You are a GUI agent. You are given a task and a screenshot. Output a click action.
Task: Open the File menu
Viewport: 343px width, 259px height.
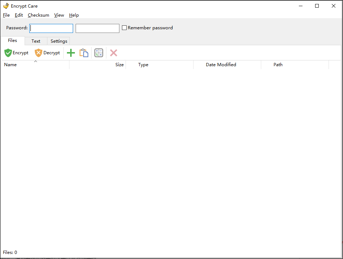coord(7,15)
